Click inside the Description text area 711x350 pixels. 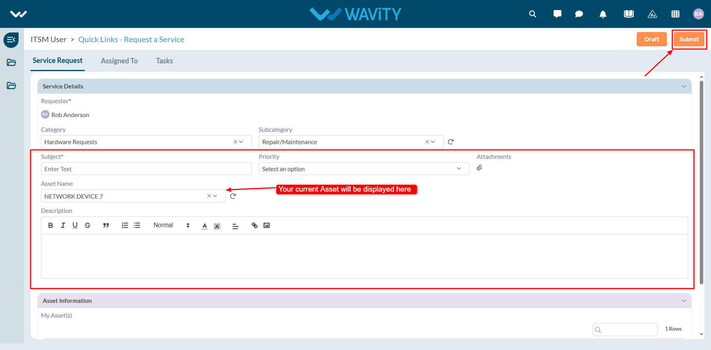click(364, 256)
